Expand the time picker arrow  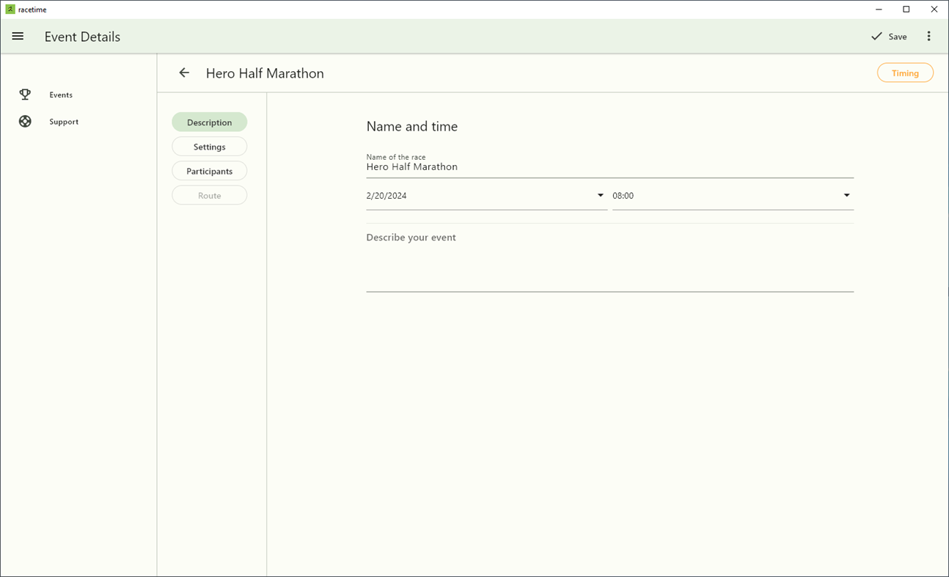pos(846,195)
